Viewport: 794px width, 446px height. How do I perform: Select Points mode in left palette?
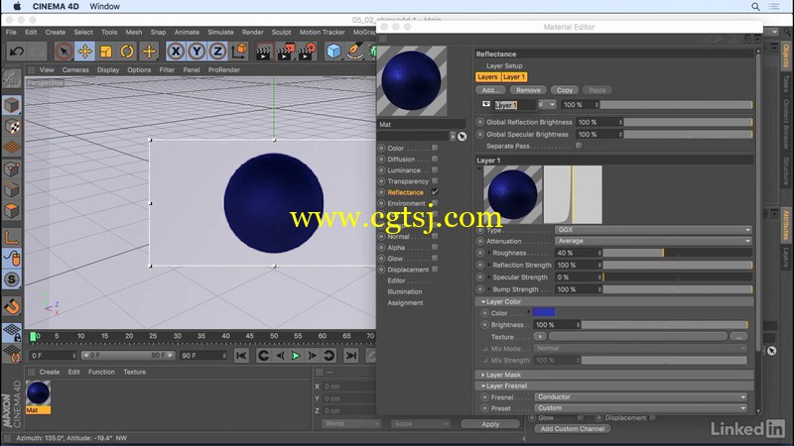point(12,168)
